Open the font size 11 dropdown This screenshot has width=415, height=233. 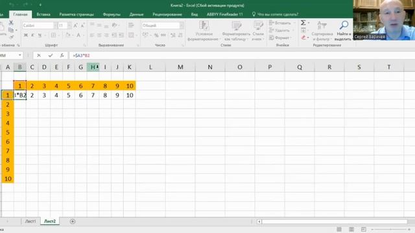point(69,25)
